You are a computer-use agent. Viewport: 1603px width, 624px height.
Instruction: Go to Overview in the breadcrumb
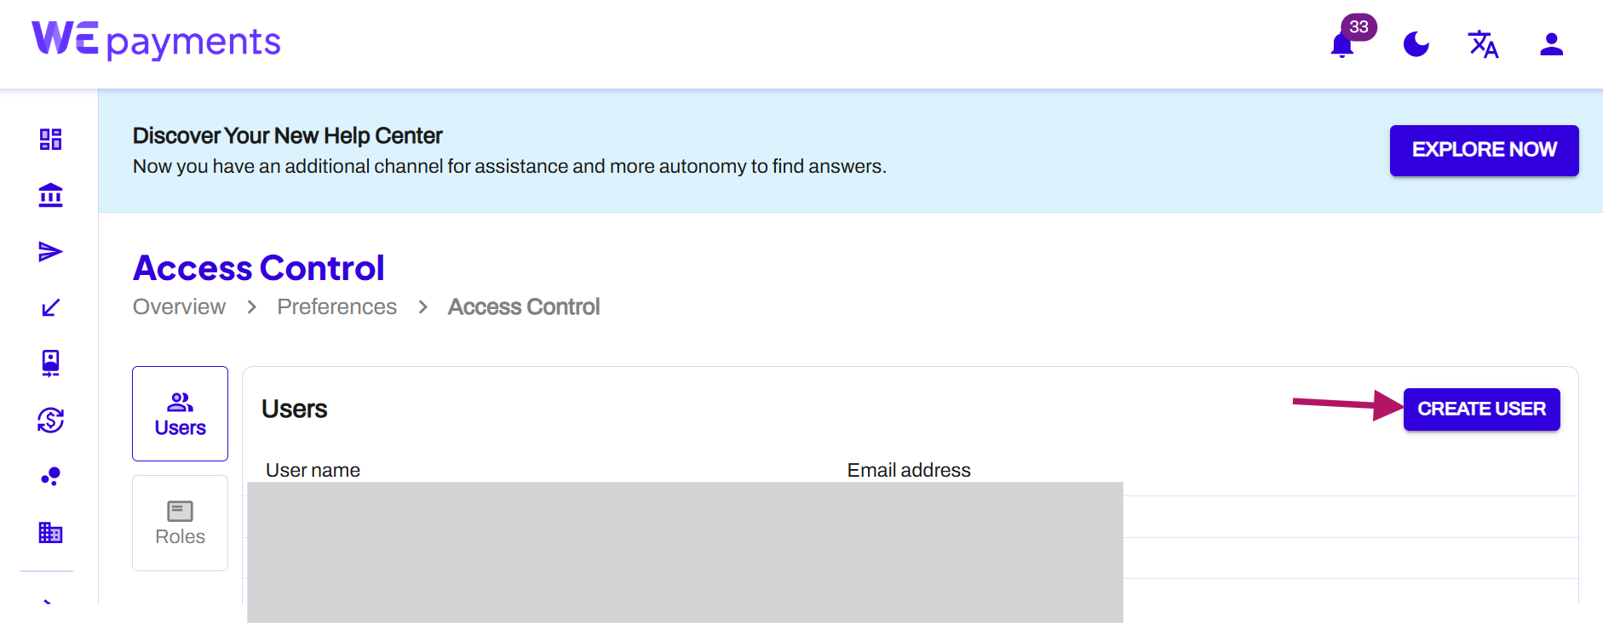(x=179, y=306)
